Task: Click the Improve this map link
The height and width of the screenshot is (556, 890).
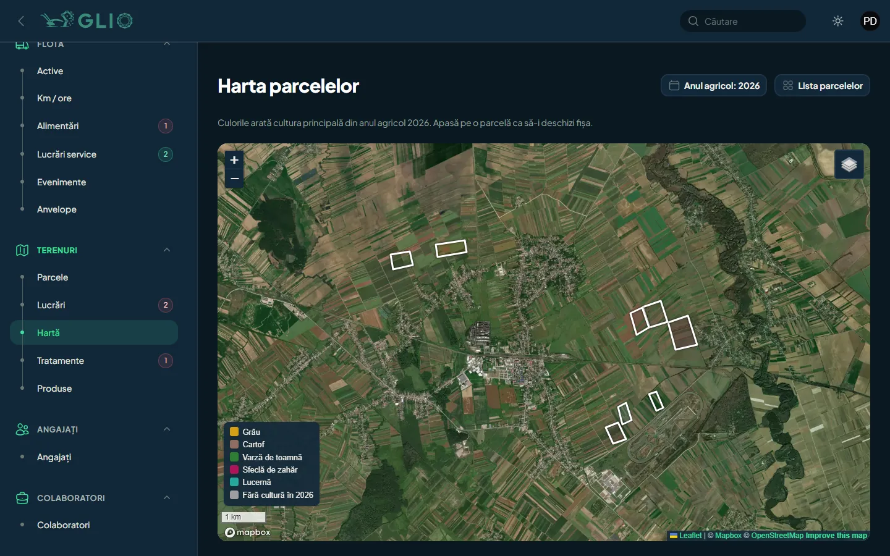Action: click(836, 536)
